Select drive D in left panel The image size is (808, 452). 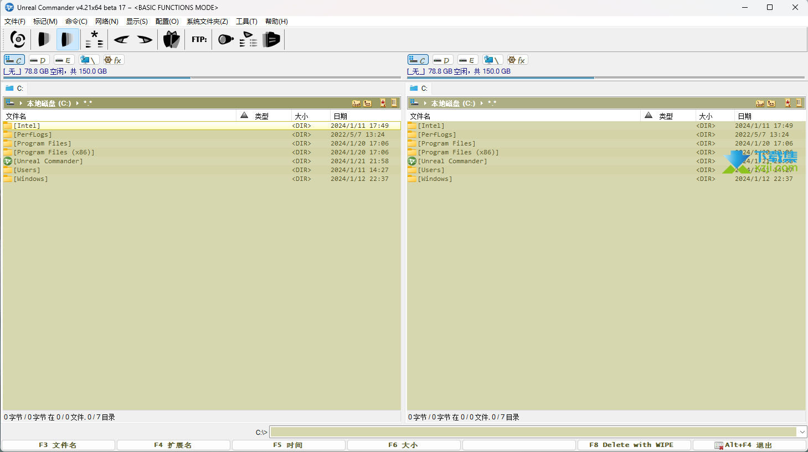point(39,60)
